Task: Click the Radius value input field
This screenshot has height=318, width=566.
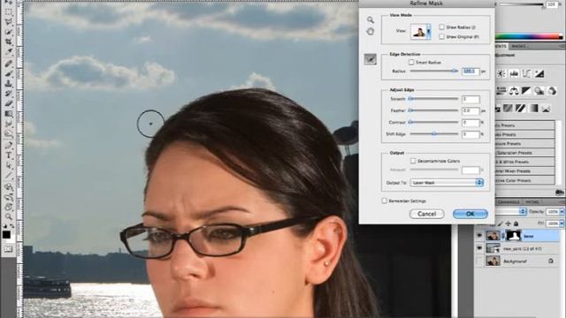Action: pyautogui.click(x=470, y=72)
